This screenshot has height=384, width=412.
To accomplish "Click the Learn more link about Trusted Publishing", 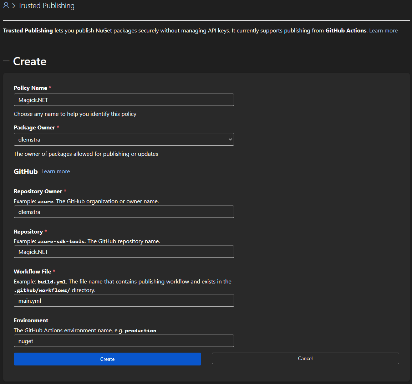I will [383, 30].
